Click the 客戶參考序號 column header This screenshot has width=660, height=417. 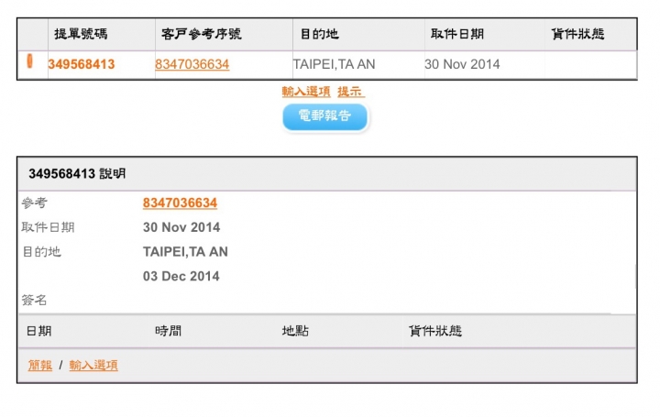tap(198, 35)
